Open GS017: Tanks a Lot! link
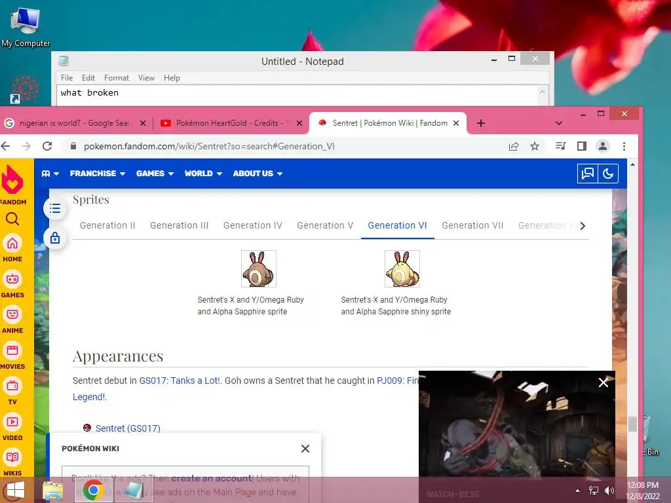The image size is (671, 503). [180, 381]
